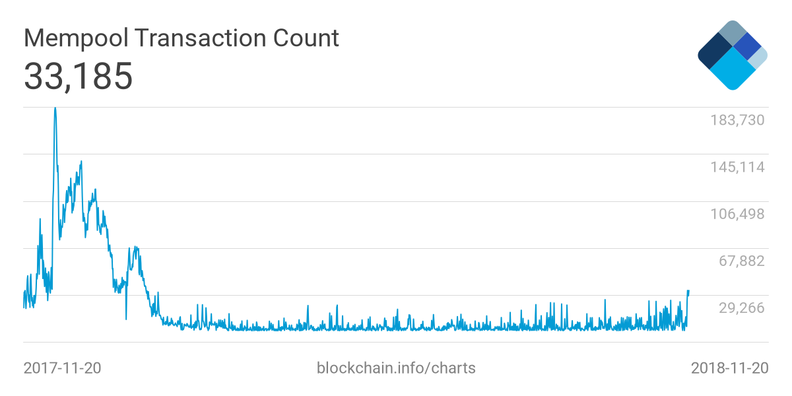Click the current value 33,185
The image size is (792, 396).
click(79, 76)
